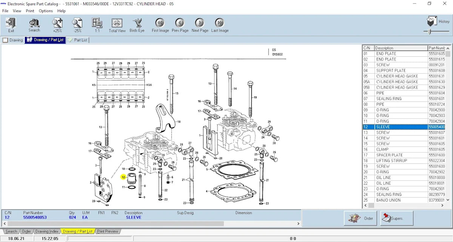The width and height of the screenshot is (453, 242).
Task: Jump to the Last Image
Action: point(220,25)
